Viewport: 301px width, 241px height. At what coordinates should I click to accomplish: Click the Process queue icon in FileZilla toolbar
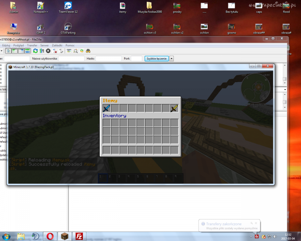click(42, 51)
